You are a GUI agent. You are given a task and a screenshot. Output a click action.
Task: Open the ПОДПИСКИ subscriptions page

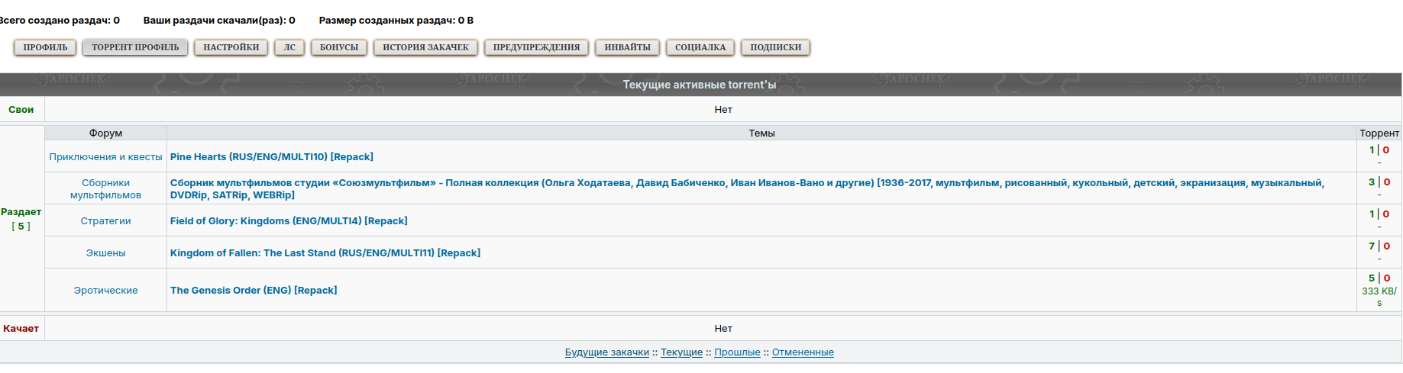pyautogui.click(x=775, y=47)
